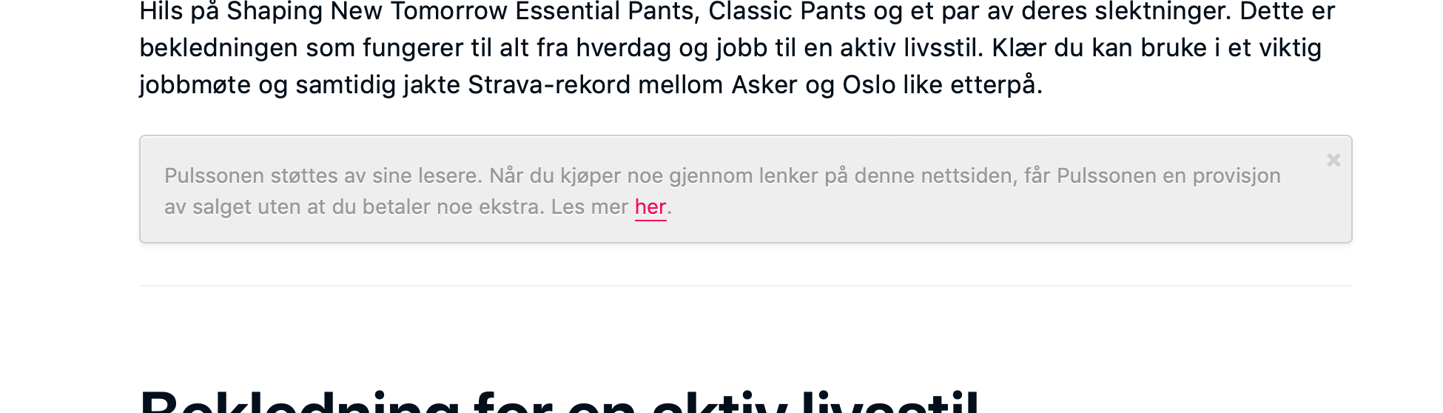Click the horizontal divider below the notice
The height and width of the screenshot is (413, 1443).
(745, 286)
